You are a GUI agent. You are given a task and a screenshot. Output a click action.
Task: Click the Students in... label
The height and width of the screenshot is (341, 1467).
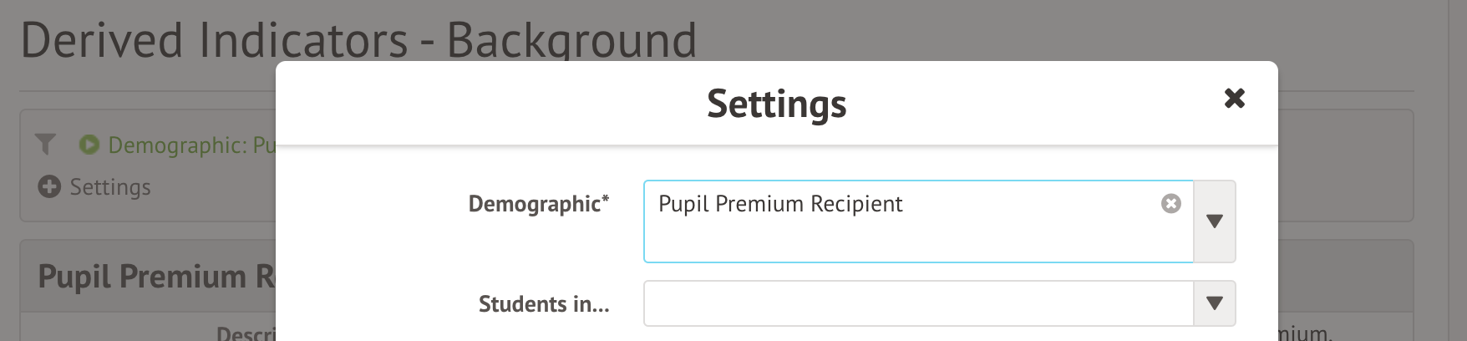[544, 304]
